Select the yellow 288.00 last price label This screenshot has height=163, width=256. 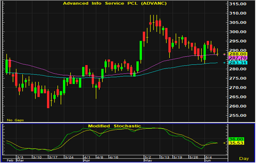[237, 54]
